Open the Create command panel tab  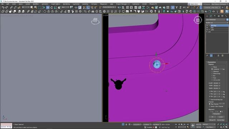(x=207, y=16)
